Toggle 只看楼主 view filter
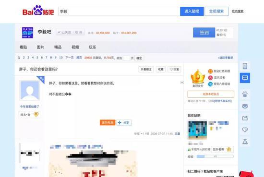 (x=146, y=70)
